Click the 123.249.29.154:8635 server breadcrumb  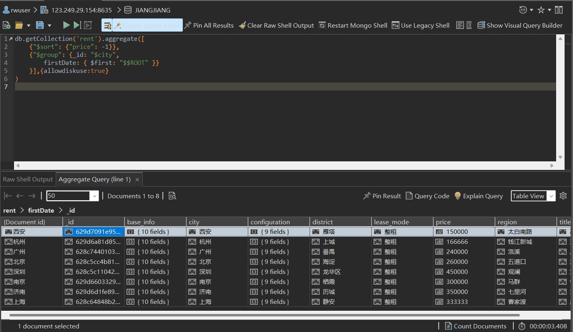click(76, 10)
